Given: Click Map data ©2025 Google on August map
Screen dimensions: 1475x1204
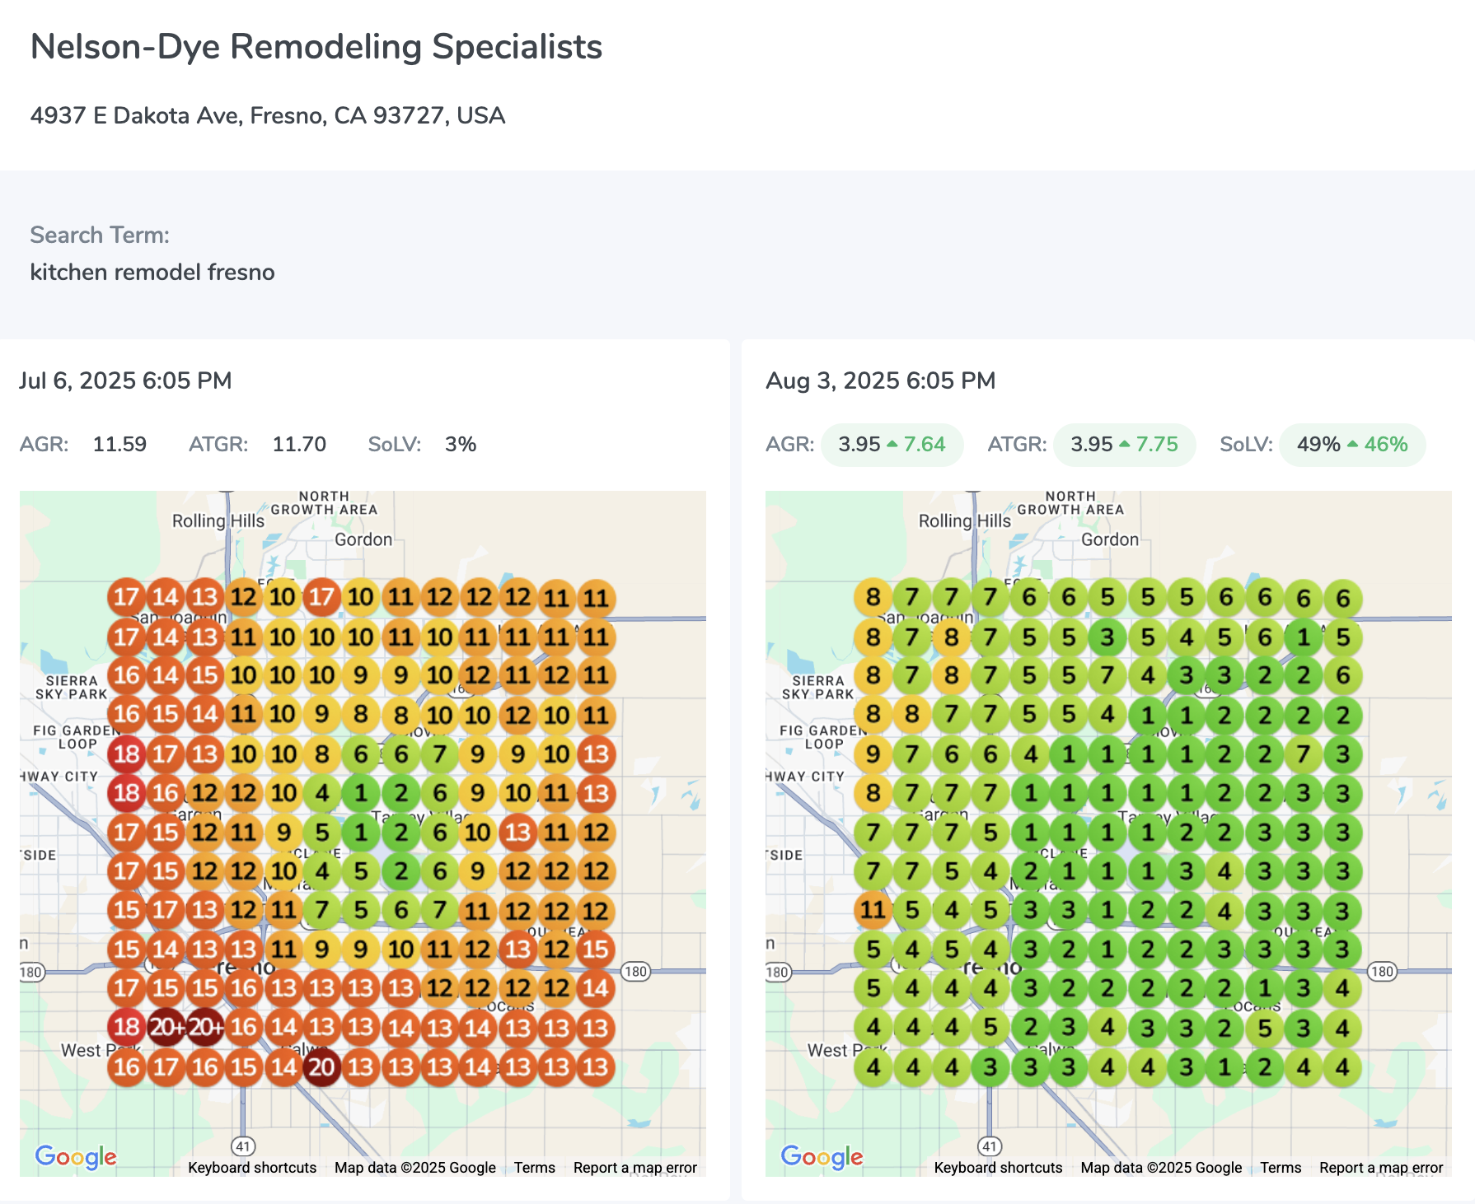Looking at the screenshot, I should pos(1161,1168).
